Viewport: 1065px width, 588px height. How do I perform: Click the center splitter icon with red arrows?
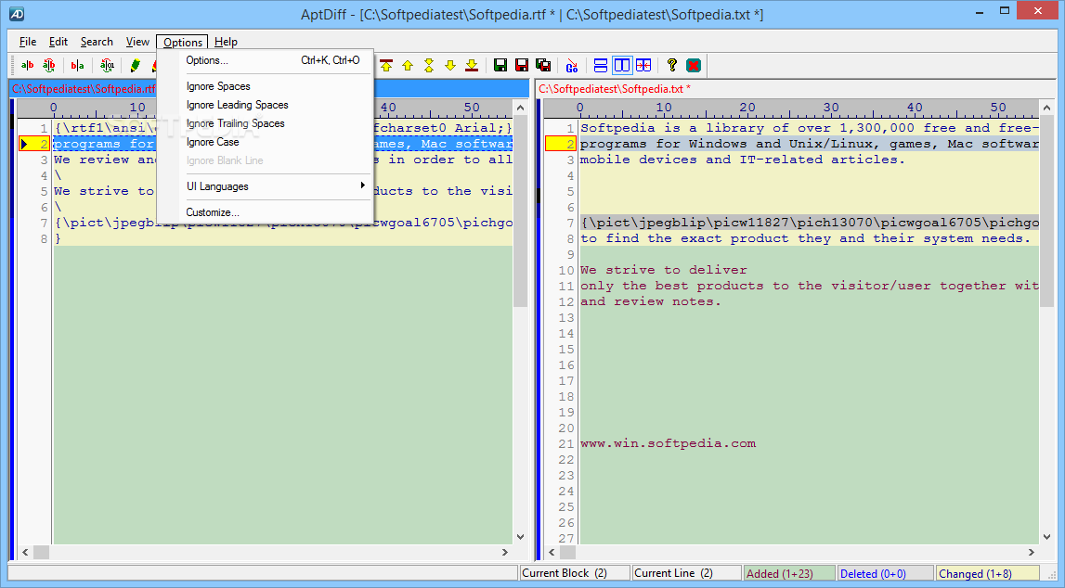point(643,65)
